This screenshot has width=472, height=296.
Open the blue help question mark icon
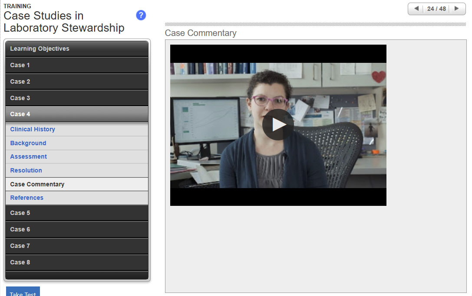point(141,16)
